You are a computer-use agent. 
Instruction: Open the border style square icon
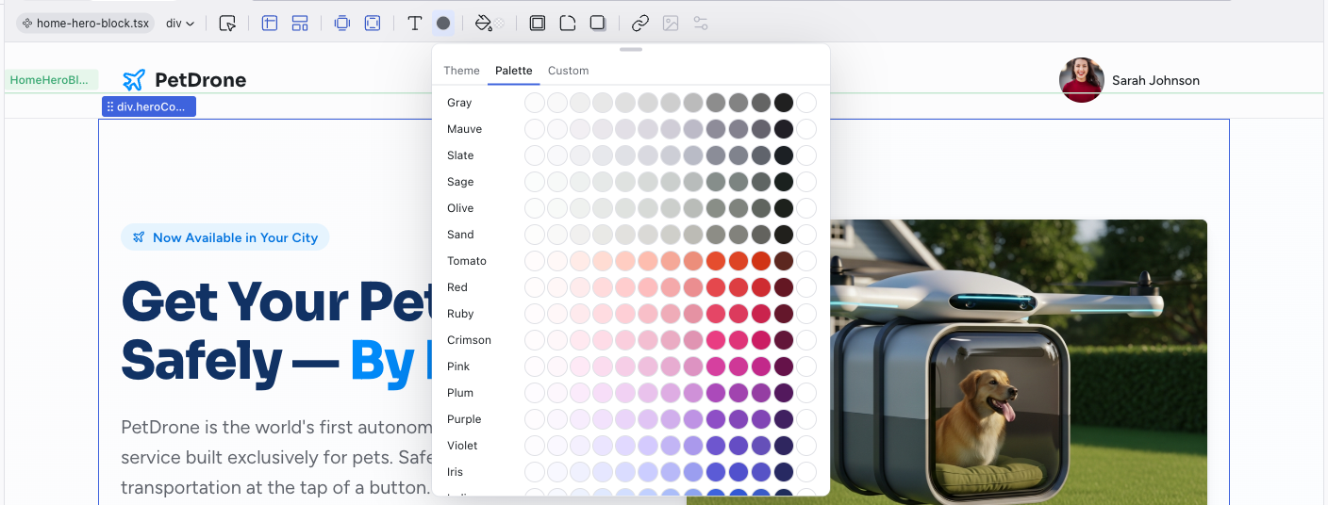tap(538, 24)
